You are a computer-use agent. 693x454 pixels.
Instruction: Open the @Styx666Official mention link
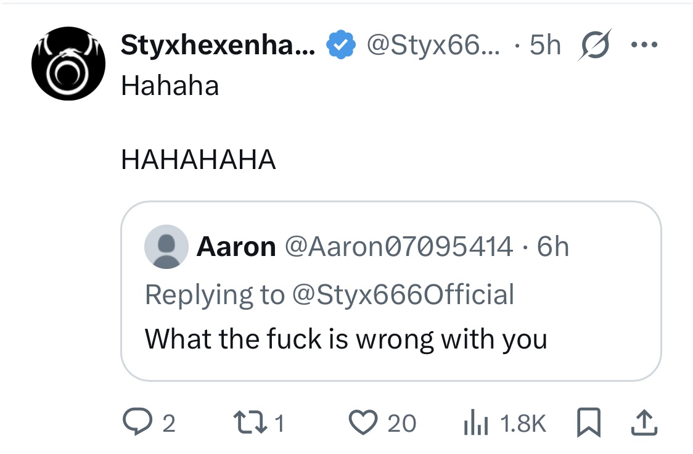403,295
